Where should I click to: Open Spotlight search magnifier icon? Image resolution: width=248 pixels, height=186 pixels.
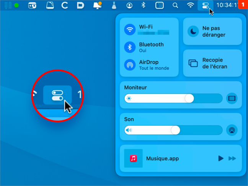click(x=175, y=5)
